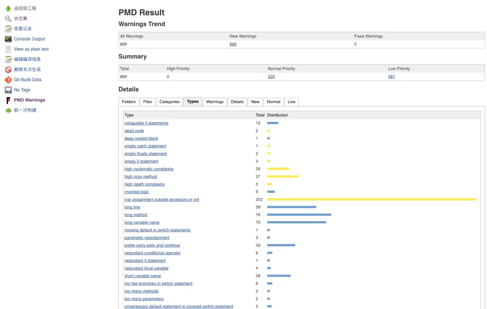Click the floppy disk icon for No Tags
This screenshot has width=487, height=309.
click(8, 90)
